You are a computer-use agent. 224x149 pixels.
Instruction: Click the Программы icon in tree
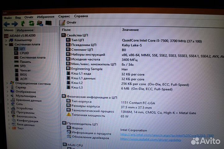(13, 112)
